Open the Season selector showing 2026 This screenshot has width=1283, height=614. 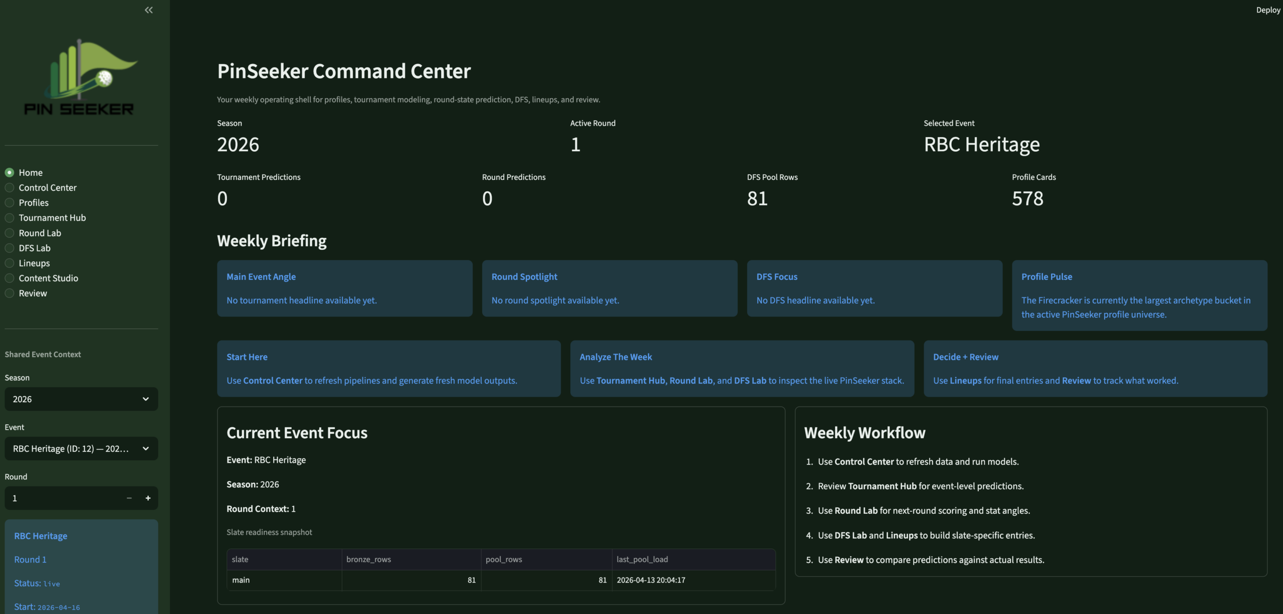pyautogui.click(x=81, y=399)
